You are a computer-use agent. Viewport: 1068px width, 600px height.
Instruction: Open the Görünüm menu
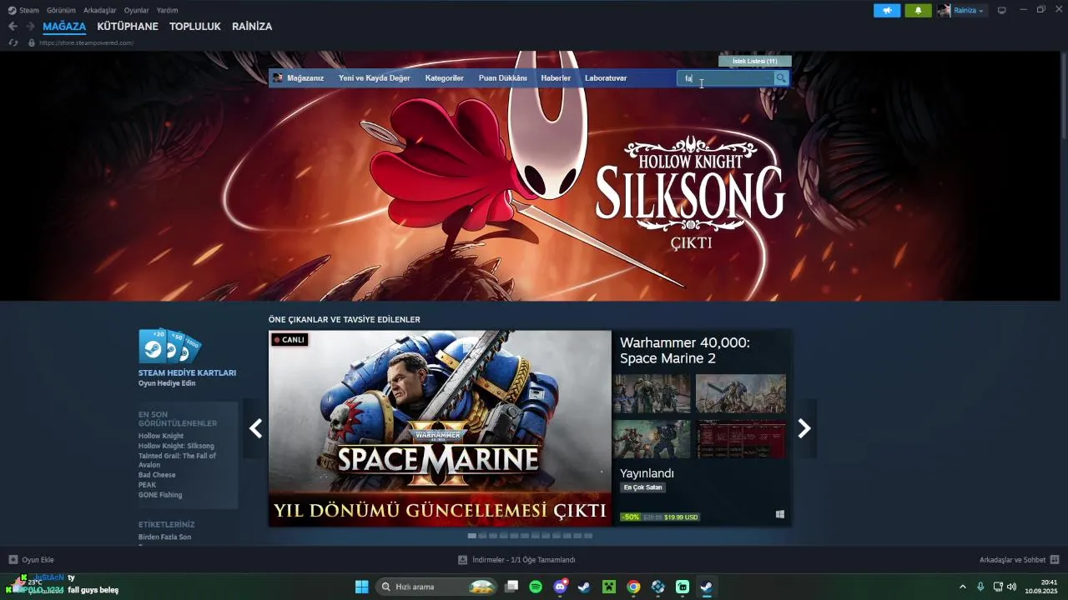click(x=61, y=10)
